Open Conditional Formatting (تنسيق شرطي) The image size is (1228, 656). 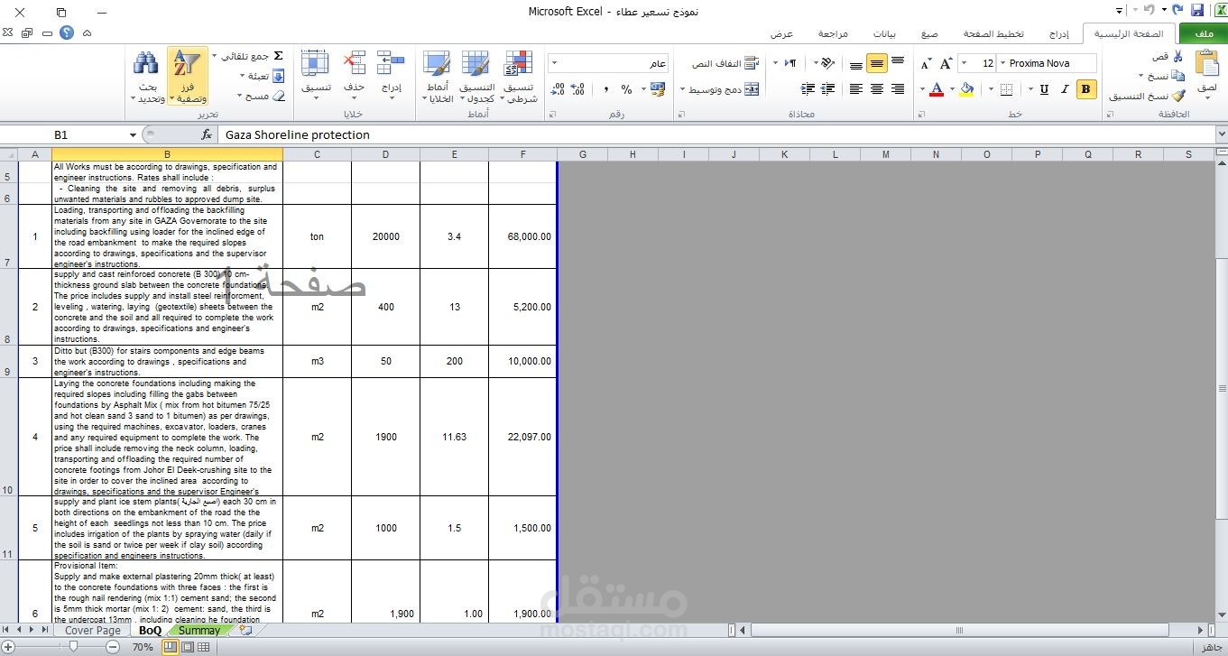coord(518,76)
